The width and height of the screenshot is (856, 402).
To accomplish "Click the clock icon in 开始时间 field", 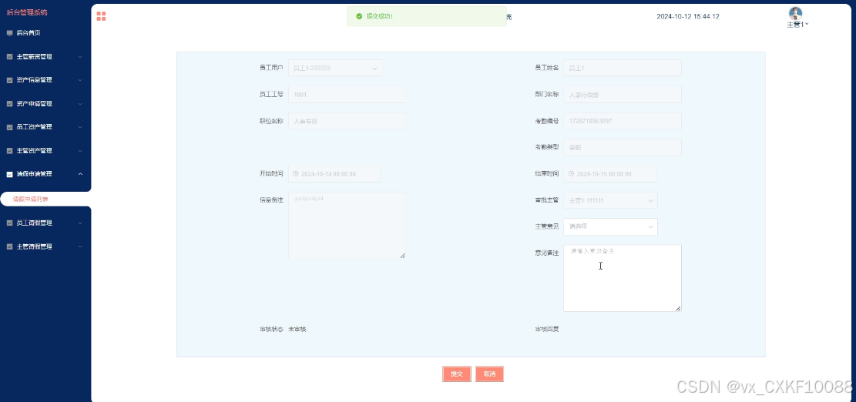I will (x=296, y=173).
